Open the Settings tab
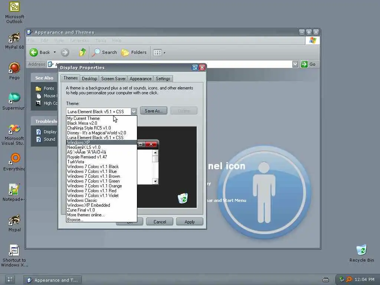This screenshot has width=380, height=285. point(163,79)
